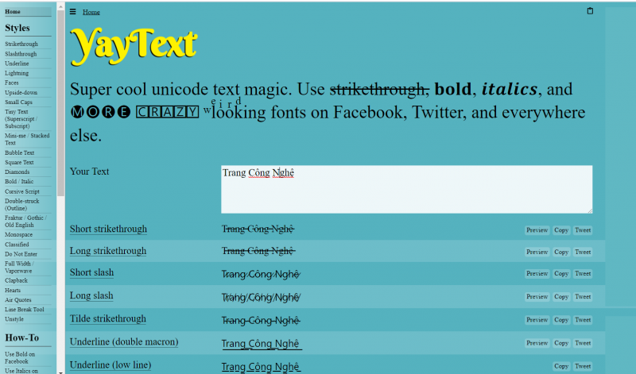The width and height of the screenshot is (636, 374).
Task: Go to Cursive Script in sidebar
Action: (x=22, y=191)
